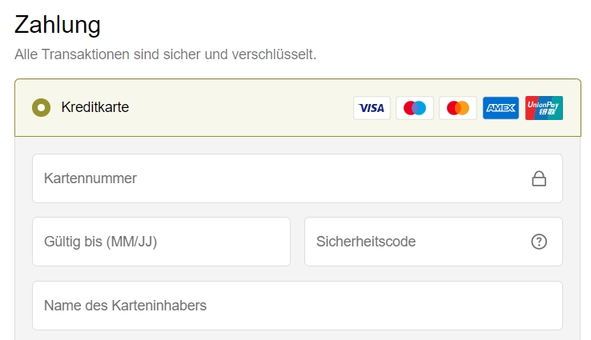Click the Name des Karteninhabers placeholder

pyautogui.click(x=125, y=306)
